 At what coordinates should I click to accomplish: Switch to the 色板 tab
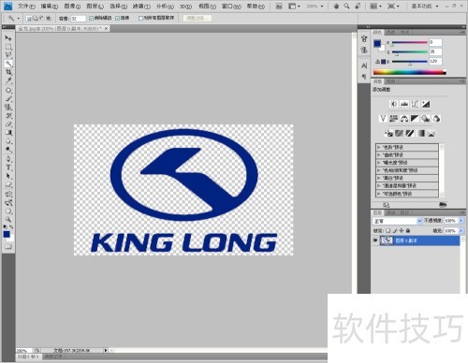390,33
